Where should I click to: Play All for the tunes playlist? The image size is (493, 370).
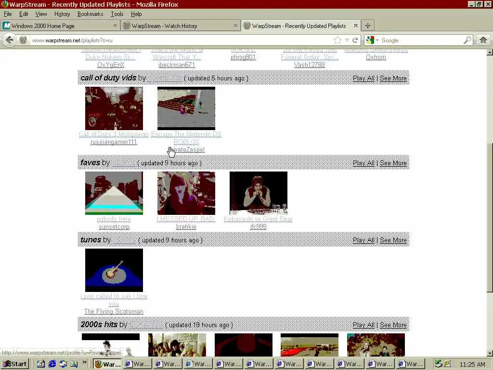click(363, 240)
